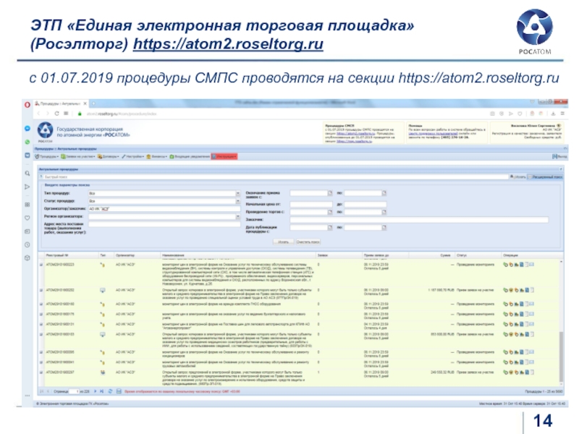Open bookmarks heart in Opera sidebar
The width and height of the screenshot is (579, 434).
click(x=28, y=218)
